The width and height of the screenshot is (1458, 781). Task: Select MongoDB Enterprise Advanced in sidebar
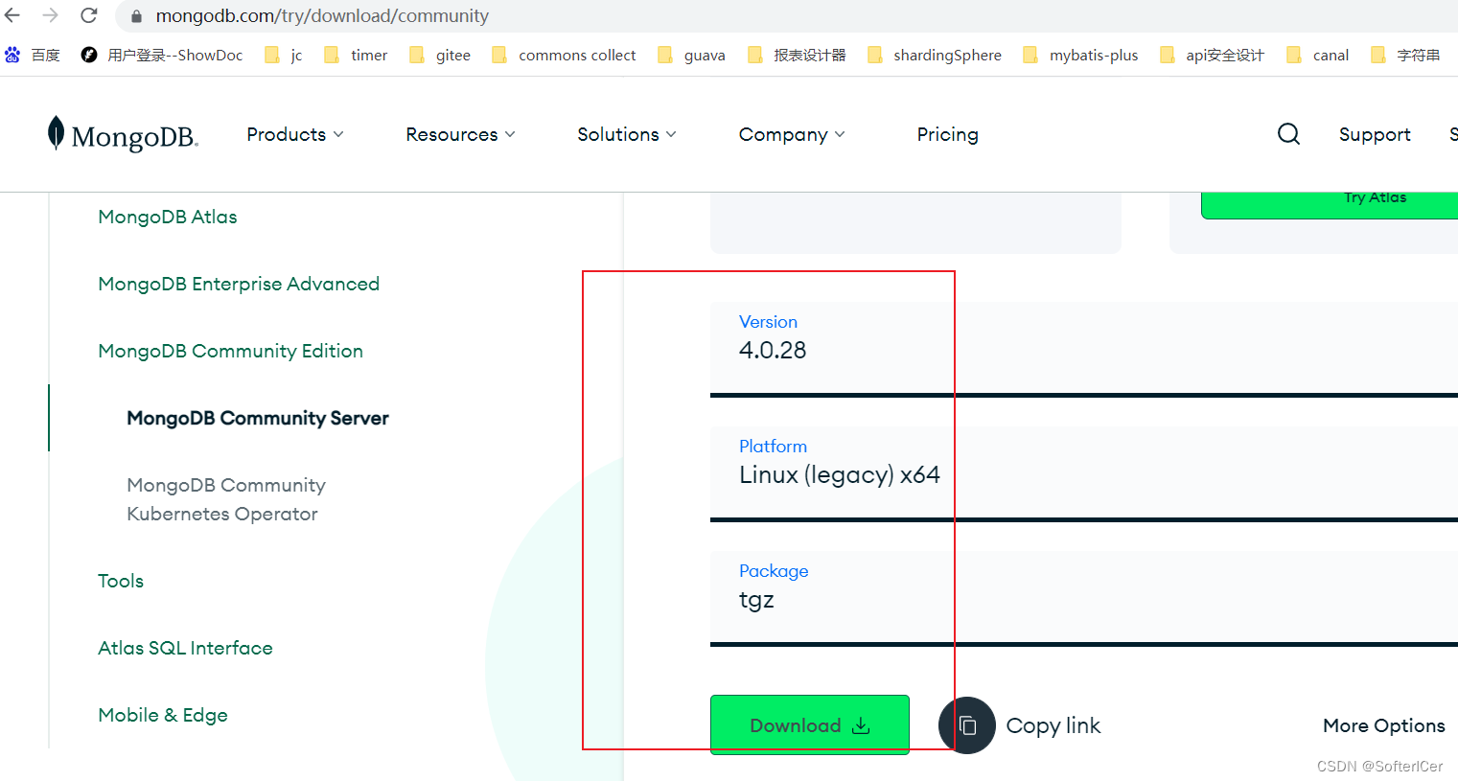[x=239, y=284]
